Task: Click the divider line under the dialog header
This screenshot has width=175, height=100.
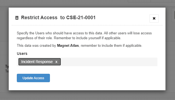Action: [x=87, y=25]
